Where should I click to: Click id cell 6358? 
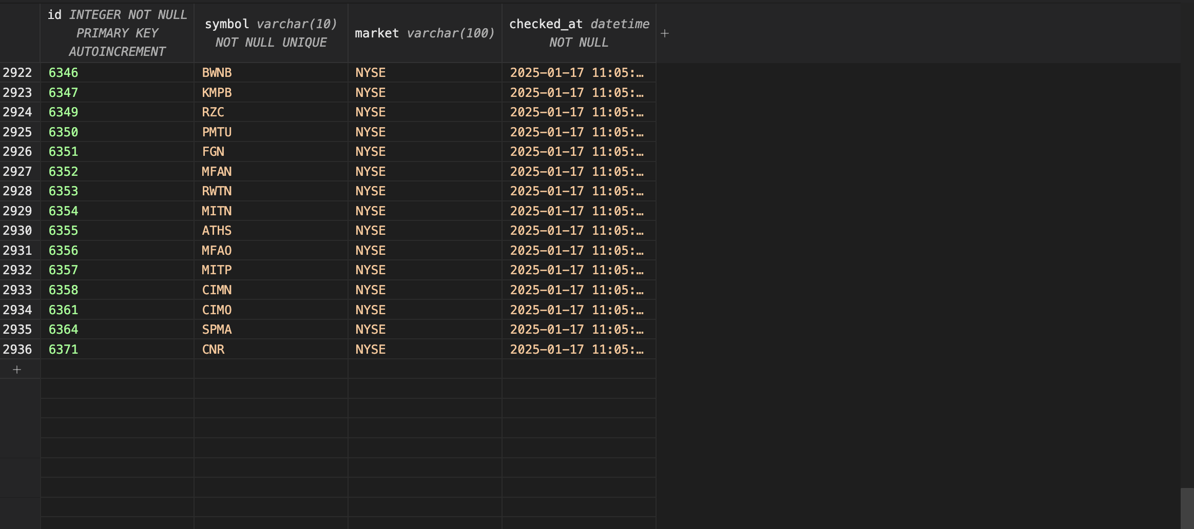117,290
